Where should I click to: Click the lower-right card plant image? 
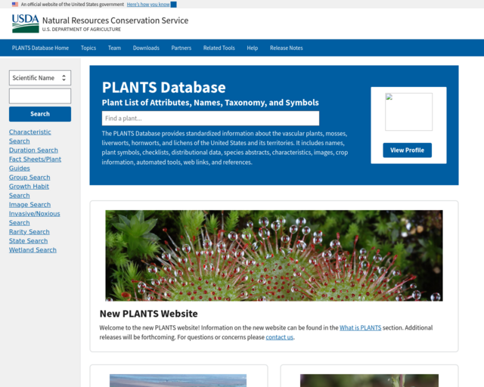[369, 380]
